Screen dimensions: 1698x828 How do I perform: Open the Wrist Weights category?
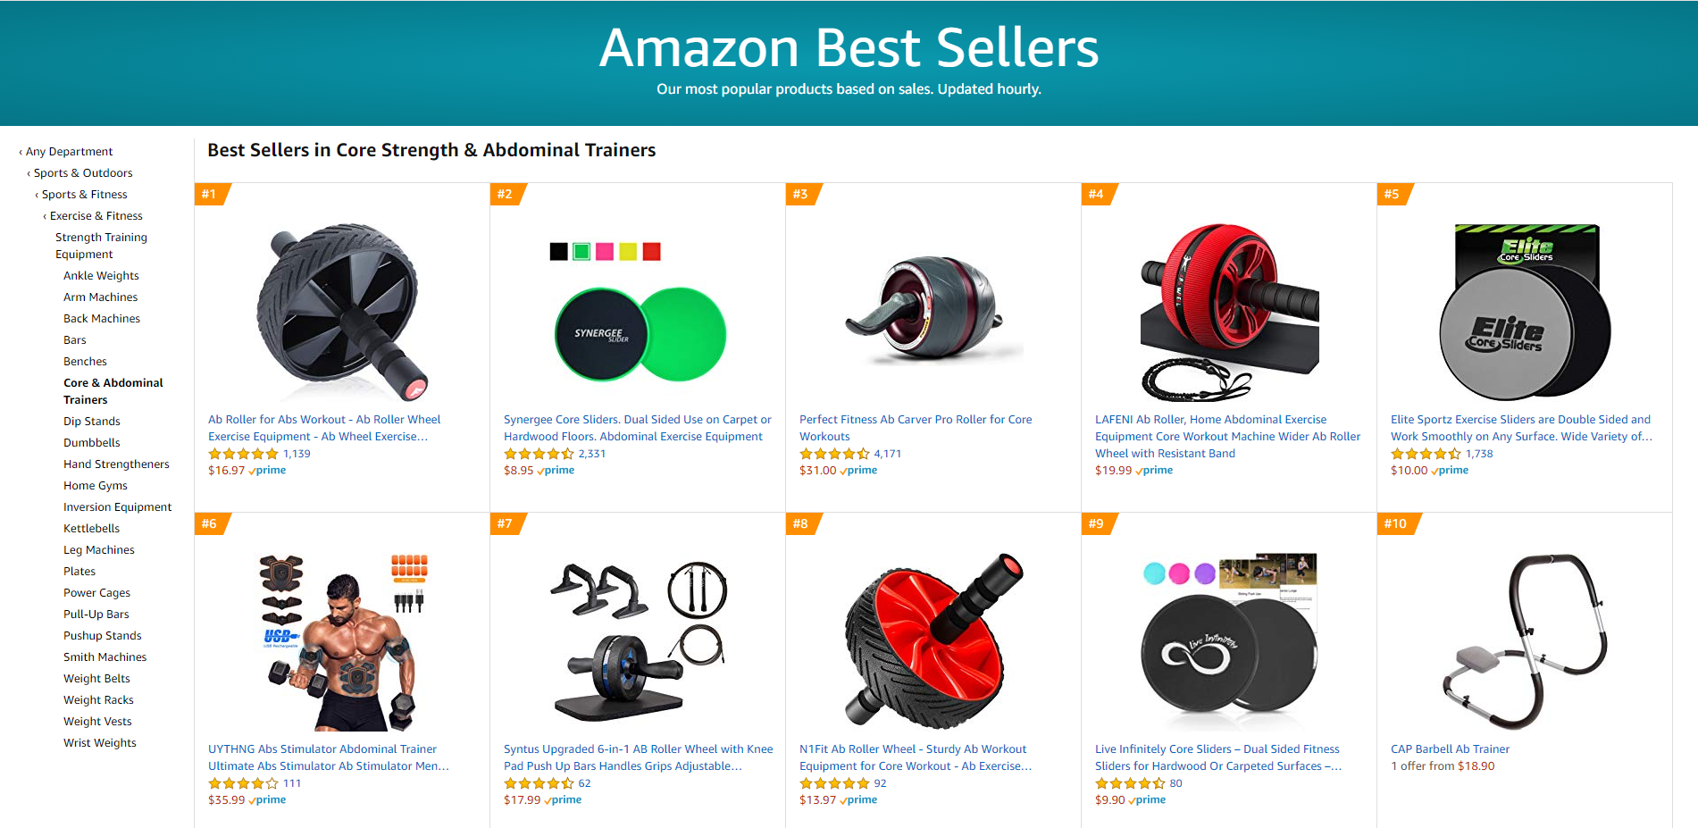(x=99, y=743)
